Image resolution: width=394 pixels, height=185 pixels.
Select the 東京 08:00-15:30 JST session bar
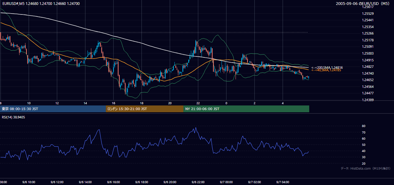pos(53,109)
